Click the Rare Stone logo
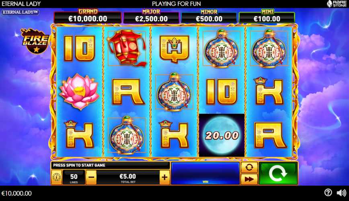 click(337, 4)
